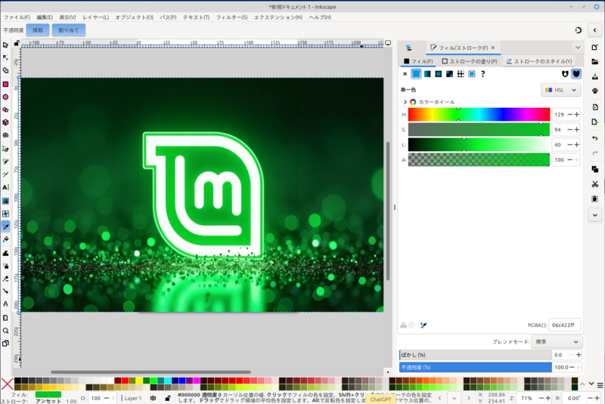Viewport: 605px width, 404px height.
Task: Click the No paint X icon
Action: [405, 74]
